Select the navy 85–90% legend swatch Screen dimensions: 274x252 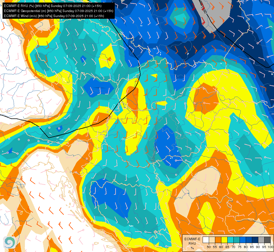tap(255, 240)
